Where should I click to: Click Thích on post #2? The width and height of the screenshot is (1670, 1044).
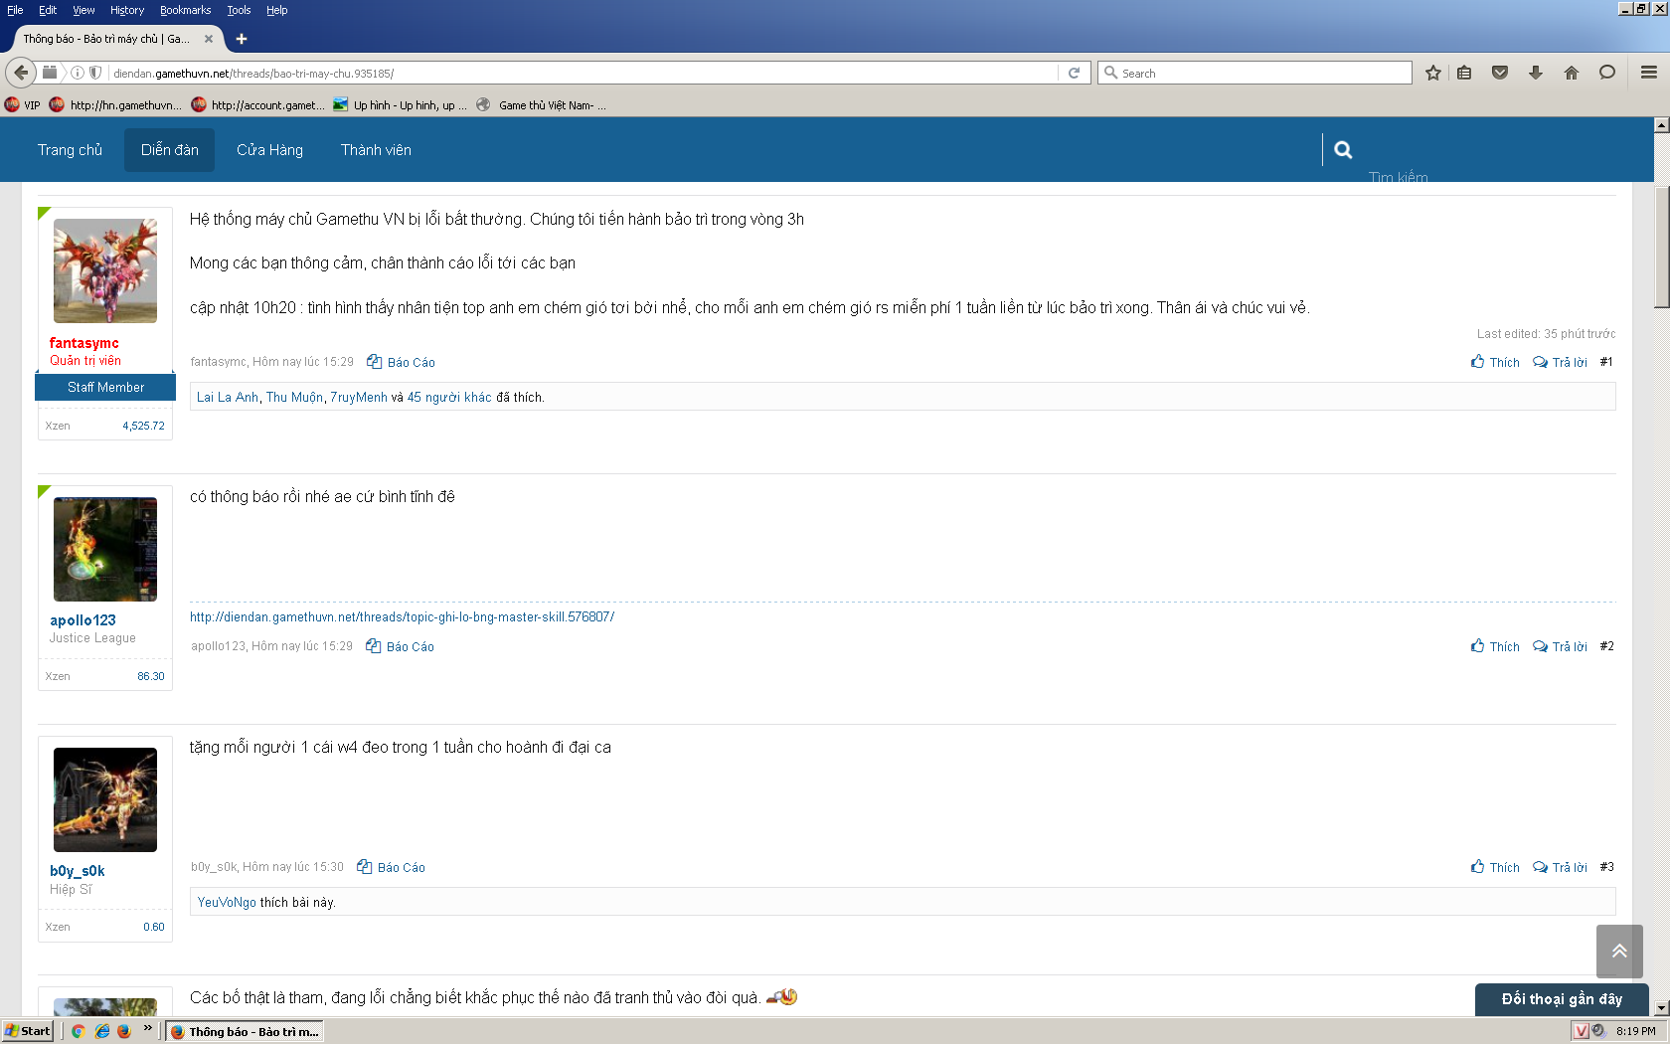1495,646
